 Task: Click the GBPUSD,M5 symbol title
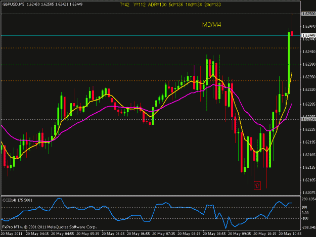(x=13, y=4)
